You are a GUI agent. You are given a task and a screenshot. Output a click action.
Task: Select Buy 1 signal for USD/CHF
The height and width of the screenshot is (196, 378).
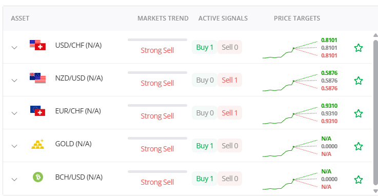click(x=205, y=47)
